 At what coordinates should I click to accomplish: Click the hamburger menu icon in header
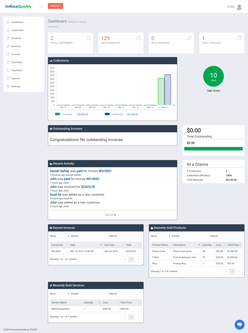click(41, 6)
